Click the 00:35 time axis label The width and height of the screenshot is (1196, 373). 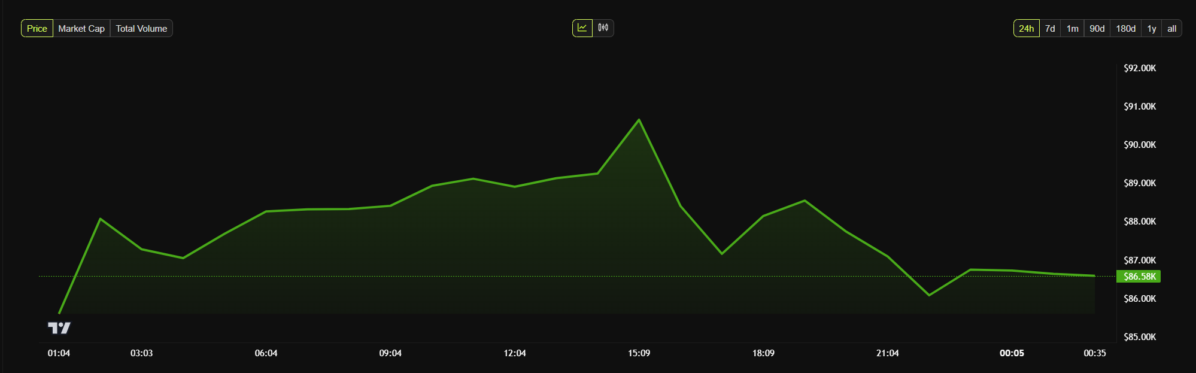[x=1095, y=353]
